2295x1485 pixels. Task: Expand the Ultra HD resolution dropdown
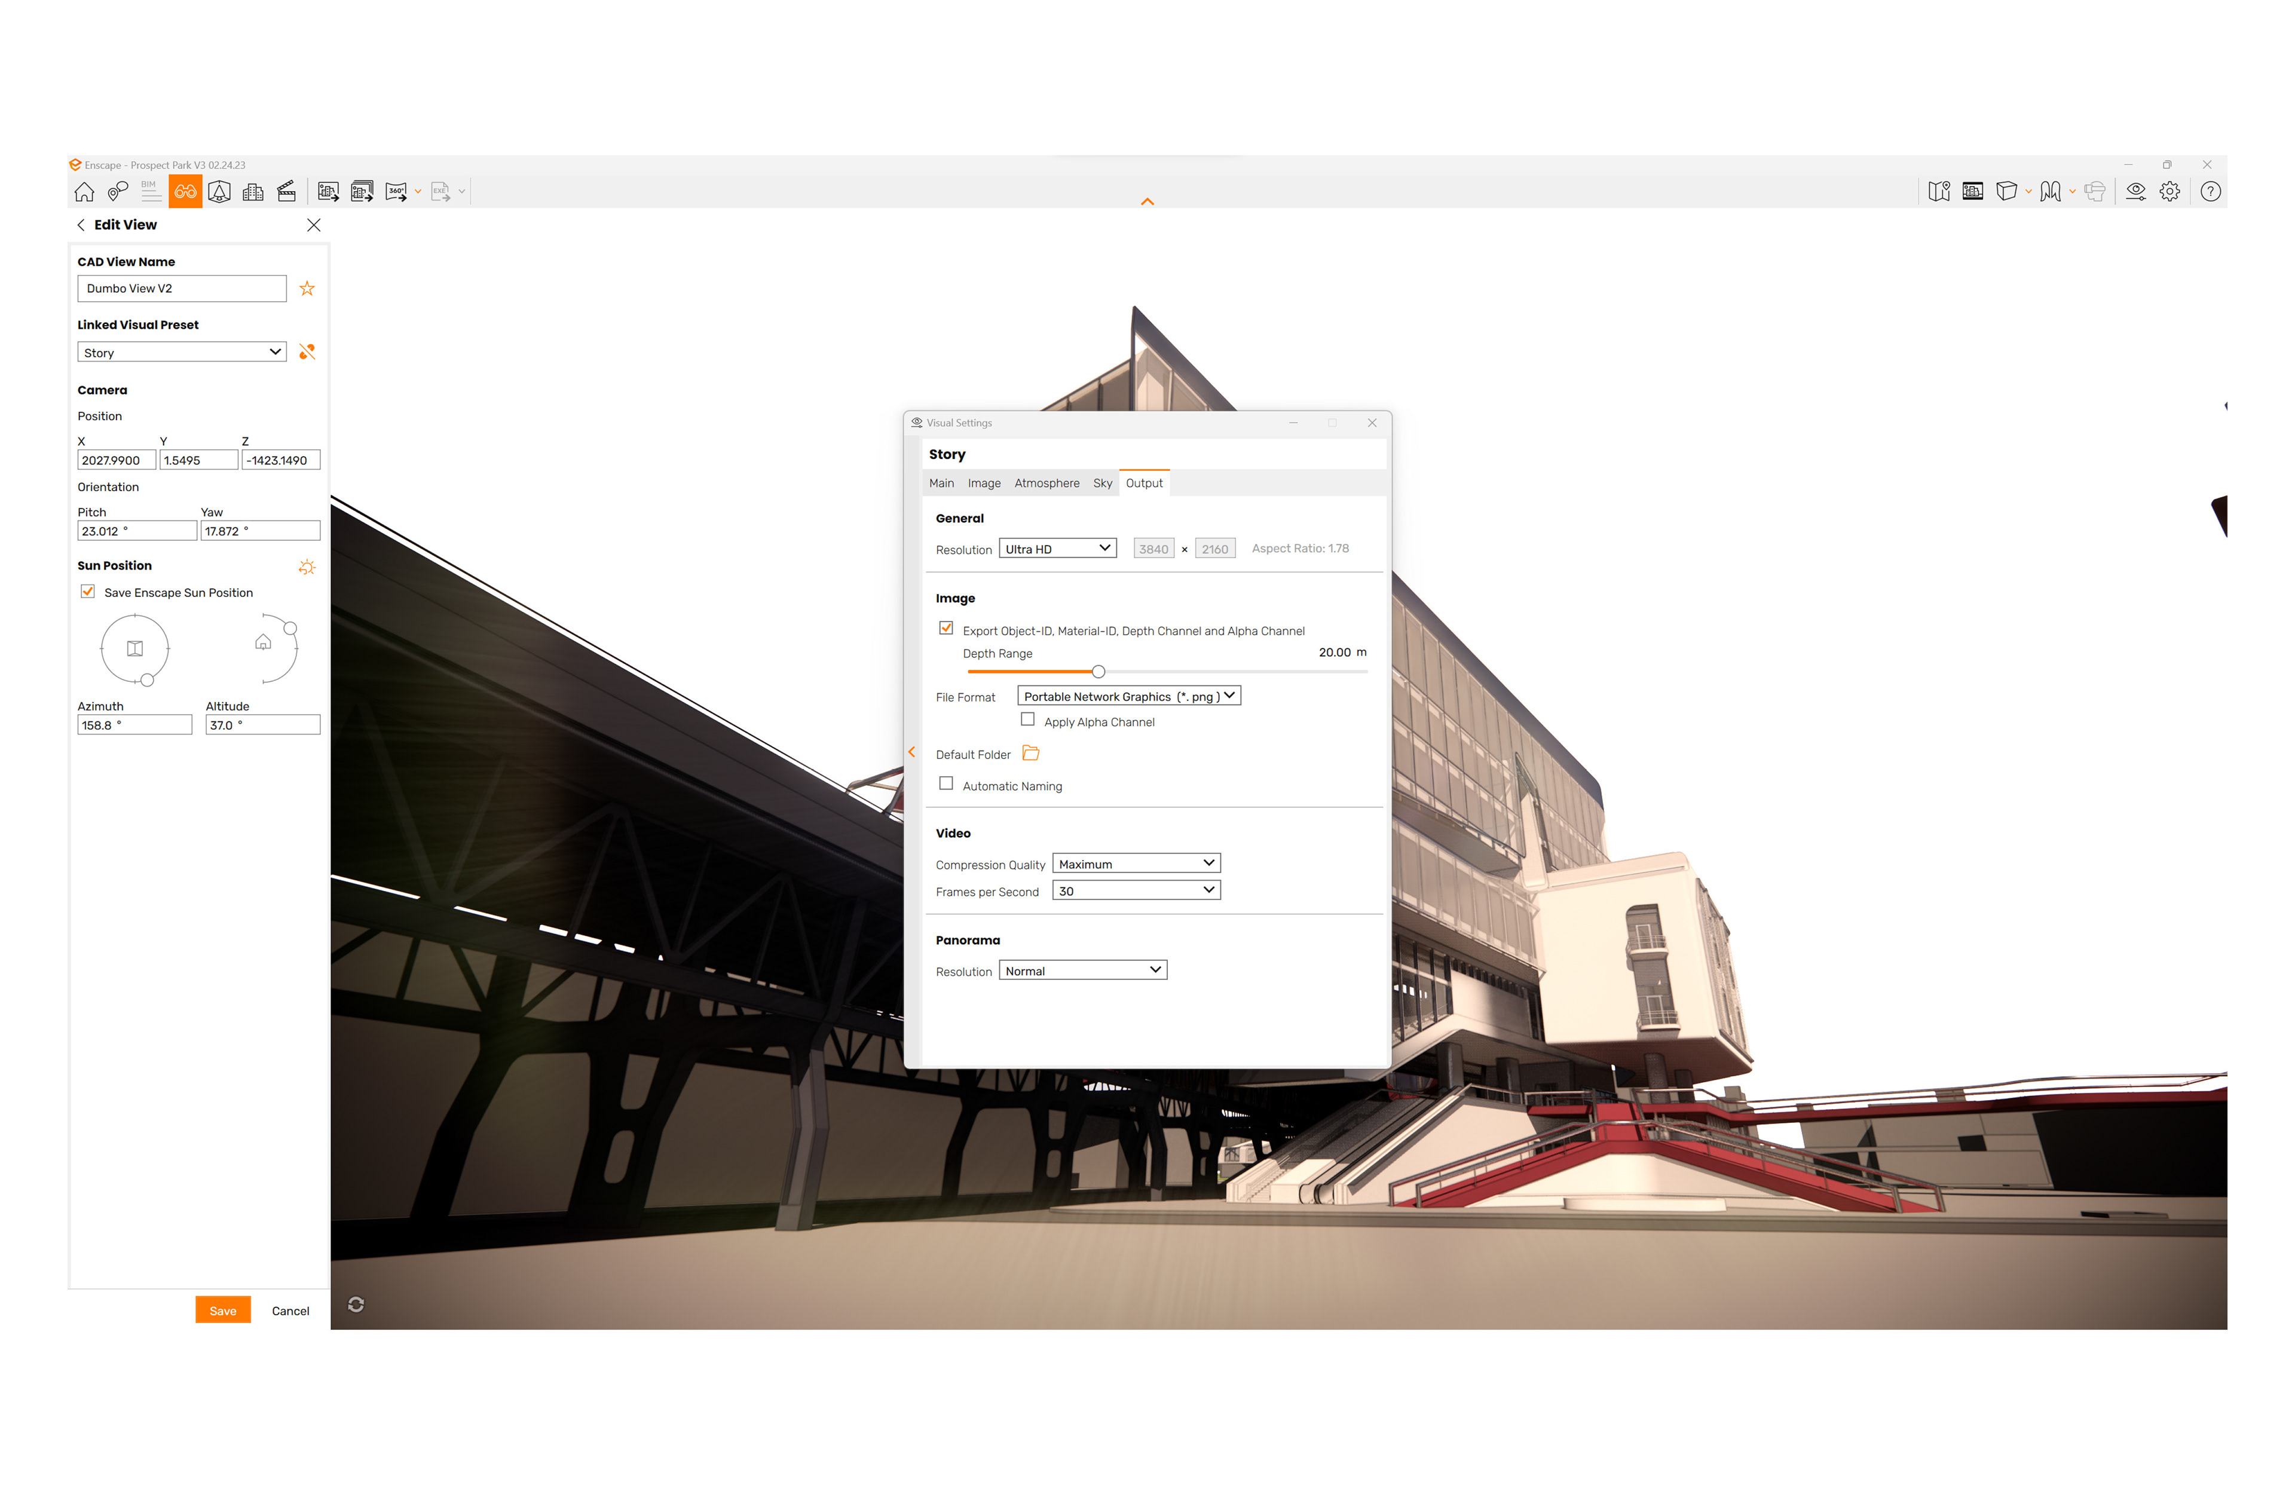(1057, 549)
